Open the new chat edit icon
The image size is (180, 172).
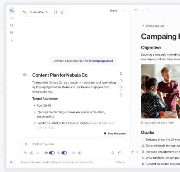[x=62, y=12]
